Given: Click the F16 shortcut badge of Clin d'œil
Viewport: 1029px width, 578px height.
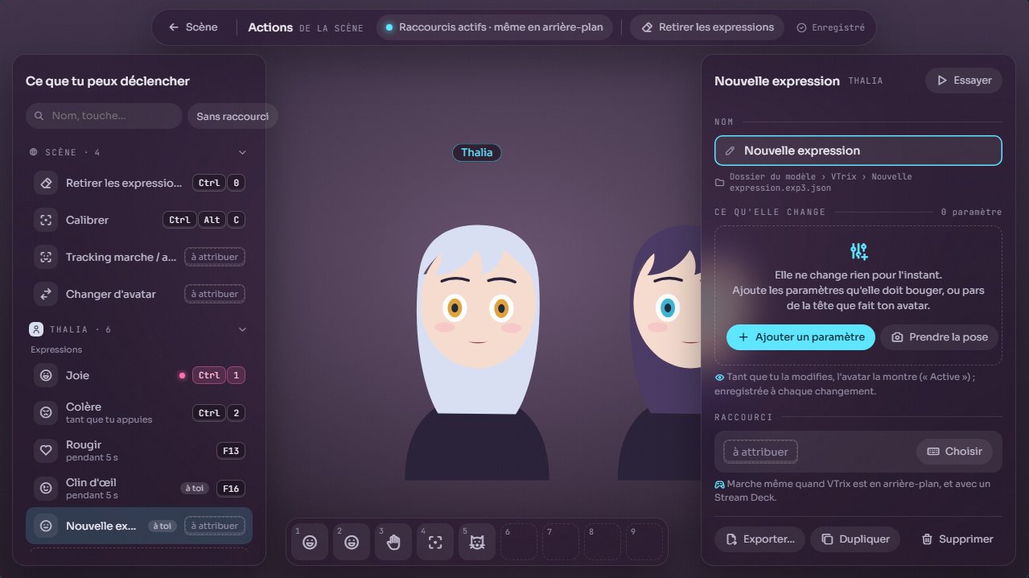Looking at the screenshot, I should [x=231, y=489].
